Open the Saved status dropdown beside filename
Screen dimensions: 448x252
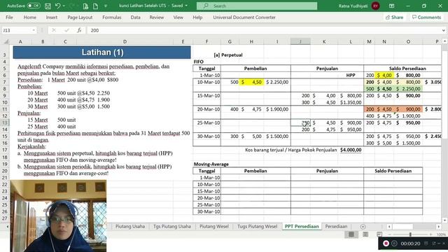pos(186,6)
